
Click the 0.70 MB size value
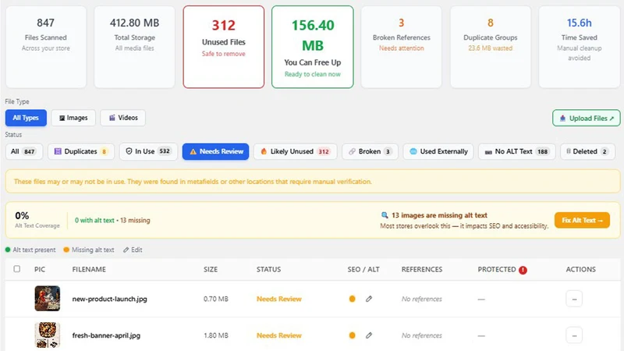216,299
